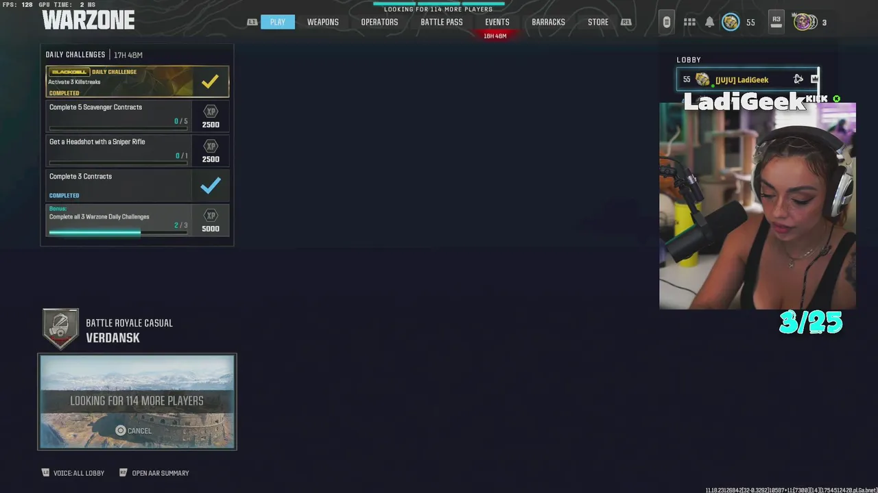The image size is (878, 493).
Task: Click XP icon for the 5000 bonus reward
Action: click(x=211, y=216)
